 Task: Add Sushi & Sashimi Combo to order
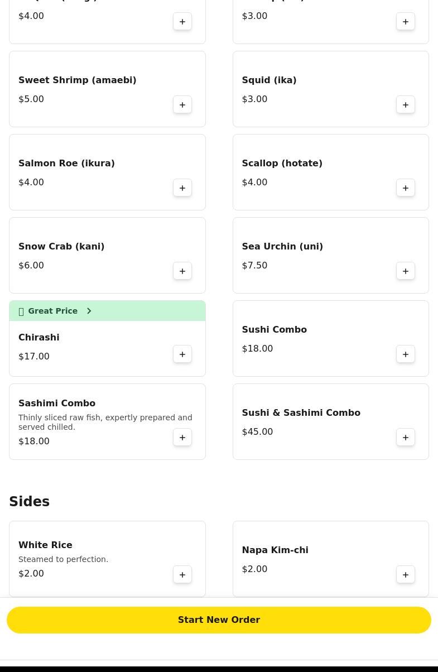[x=406, y=438]
